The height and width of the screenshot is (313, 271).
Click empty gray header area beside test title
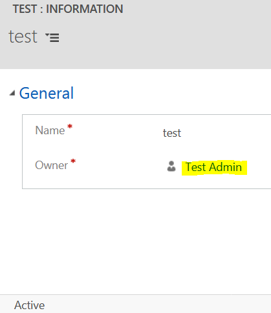(164, 37)
